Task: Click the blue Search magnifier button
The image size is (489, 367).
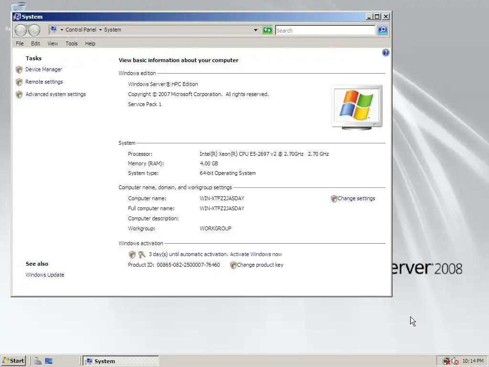Action: coord(383,30)
